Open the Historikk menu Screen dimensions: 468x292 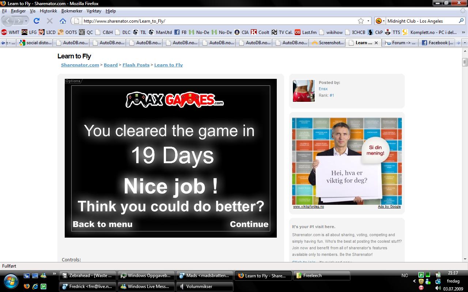[48, 11]
